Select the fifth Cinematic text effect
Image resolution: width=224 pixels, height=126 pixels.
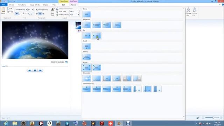[x=127, y=78]
